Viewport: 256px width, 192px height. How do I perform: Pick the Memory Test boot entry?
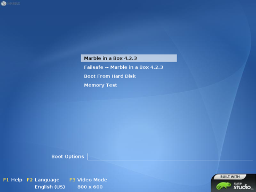click(100, 85)
